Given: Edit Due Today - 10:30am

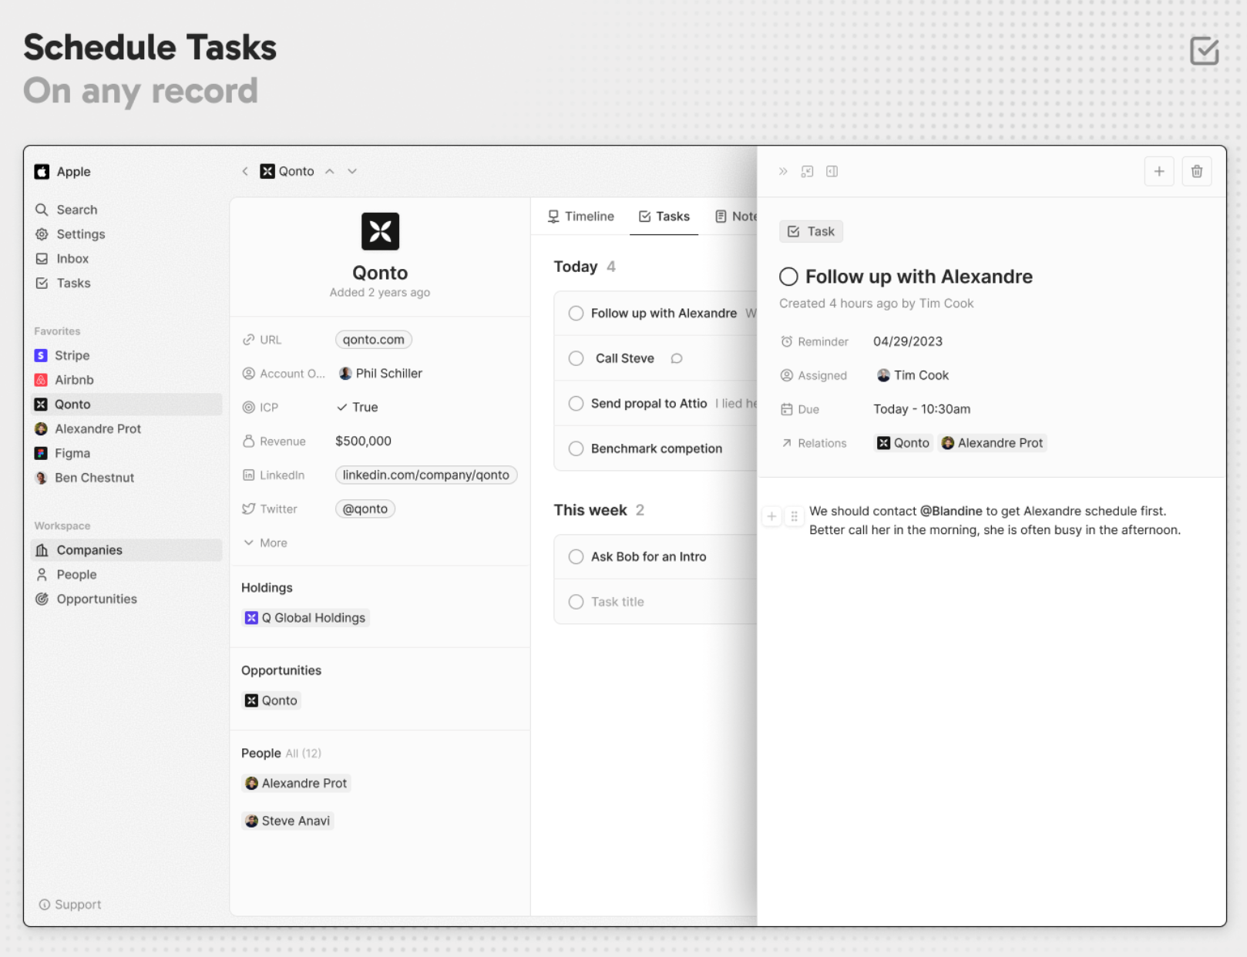Looking at the screenshot, I should (x=922, y=409).
